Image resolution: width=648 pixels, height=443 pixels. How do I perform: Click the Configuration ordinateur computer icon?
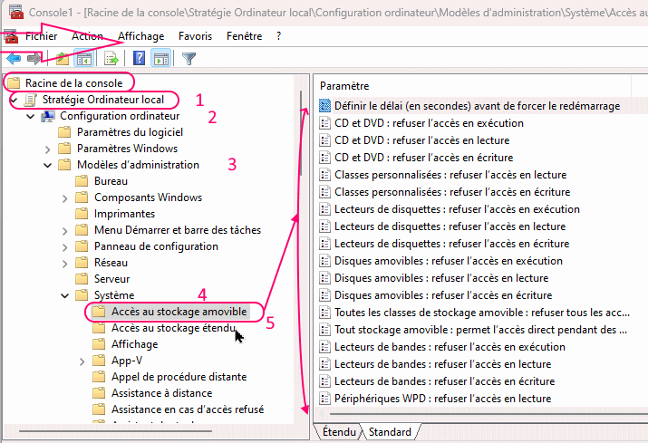[48, 116]
